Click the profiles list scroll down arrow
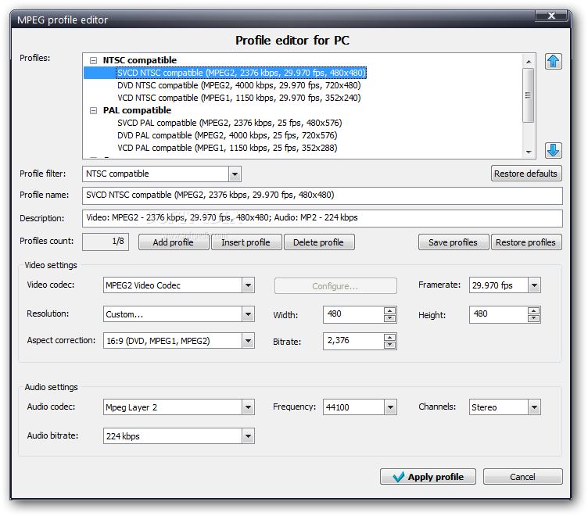588x516 pixels. pos(529,152)
